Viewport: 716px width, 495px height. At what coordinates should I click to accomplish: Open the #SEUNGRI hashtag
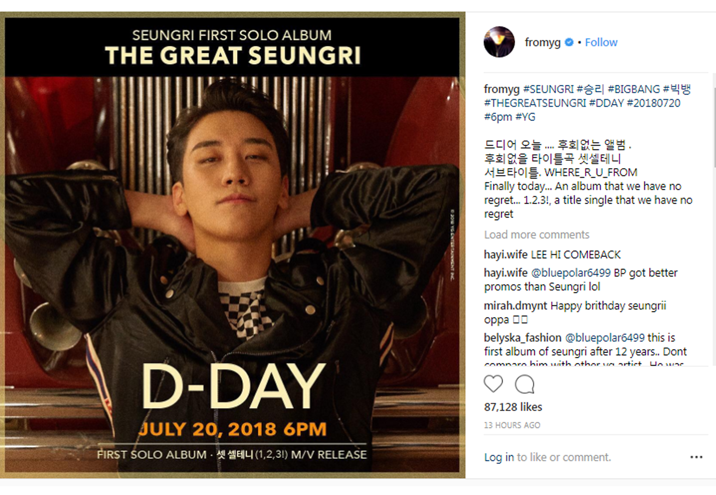pyautogui.click(x=548, y=89)
